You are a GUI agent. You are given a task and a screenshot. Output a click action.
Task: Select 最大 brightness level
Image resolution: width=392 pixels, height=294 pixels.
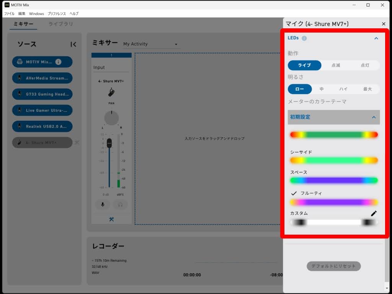[x=367, y=89]
